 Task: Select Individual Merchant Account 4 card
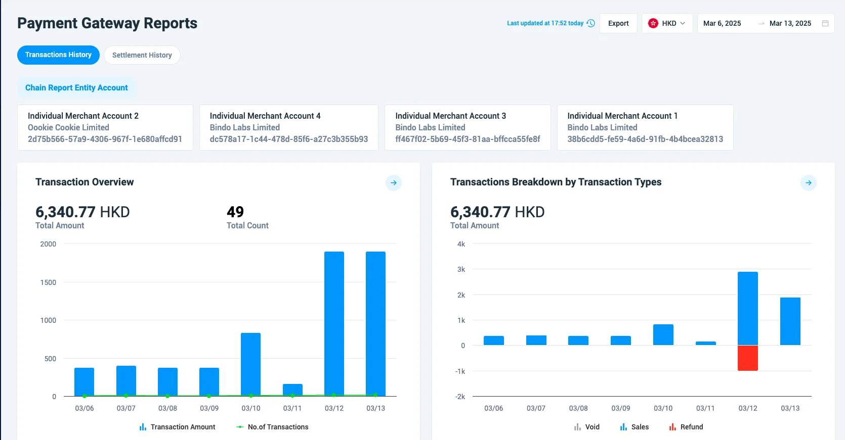pyautogui.click(x=289, y=127)
